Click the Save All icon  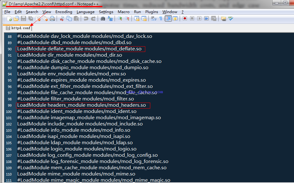31,18
